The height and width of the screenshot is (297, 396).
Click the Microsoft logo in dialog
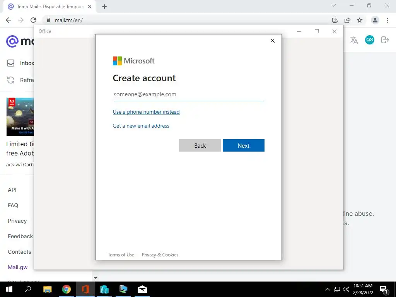tap(133, 61)
